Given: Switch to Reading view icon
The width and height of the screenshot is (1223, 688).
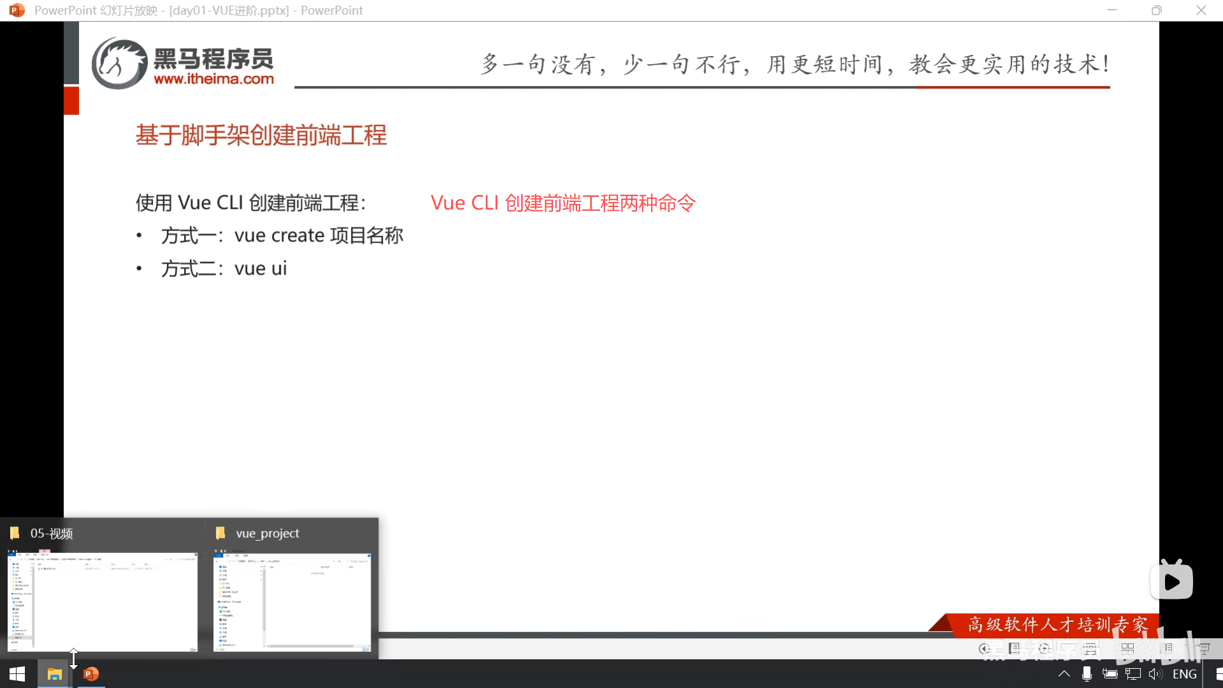Looking at the screenshot, I should point(1165,649).
